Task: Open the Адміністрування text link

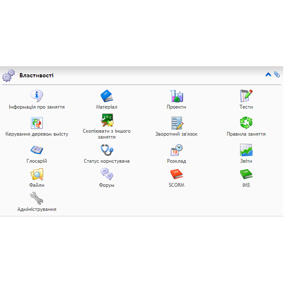Action: pyautogui.click(x=37, y=209)
